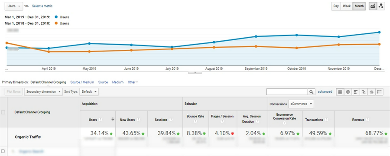This screenshot has height=156, width=390.
Task: Click the blue May 2019 data point
Action: [x=89, y=43]
